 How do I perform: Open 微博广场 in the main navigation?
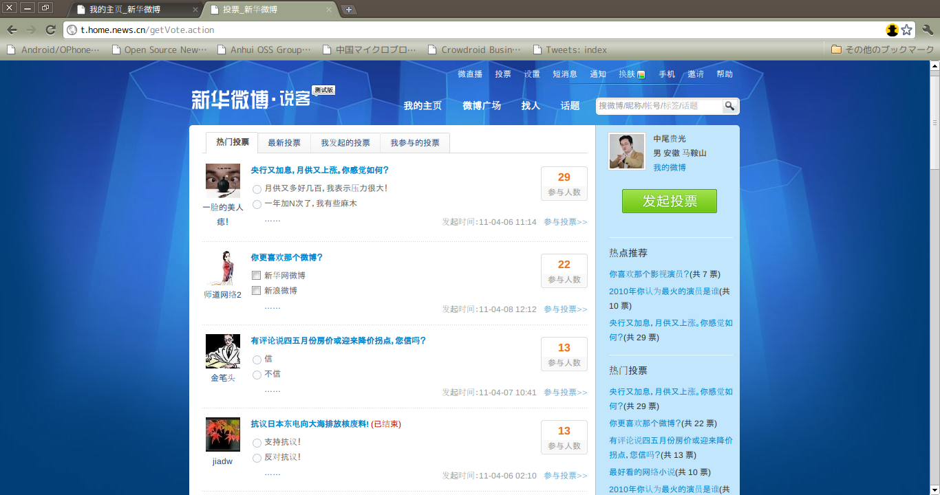click(x=482, y=105)
